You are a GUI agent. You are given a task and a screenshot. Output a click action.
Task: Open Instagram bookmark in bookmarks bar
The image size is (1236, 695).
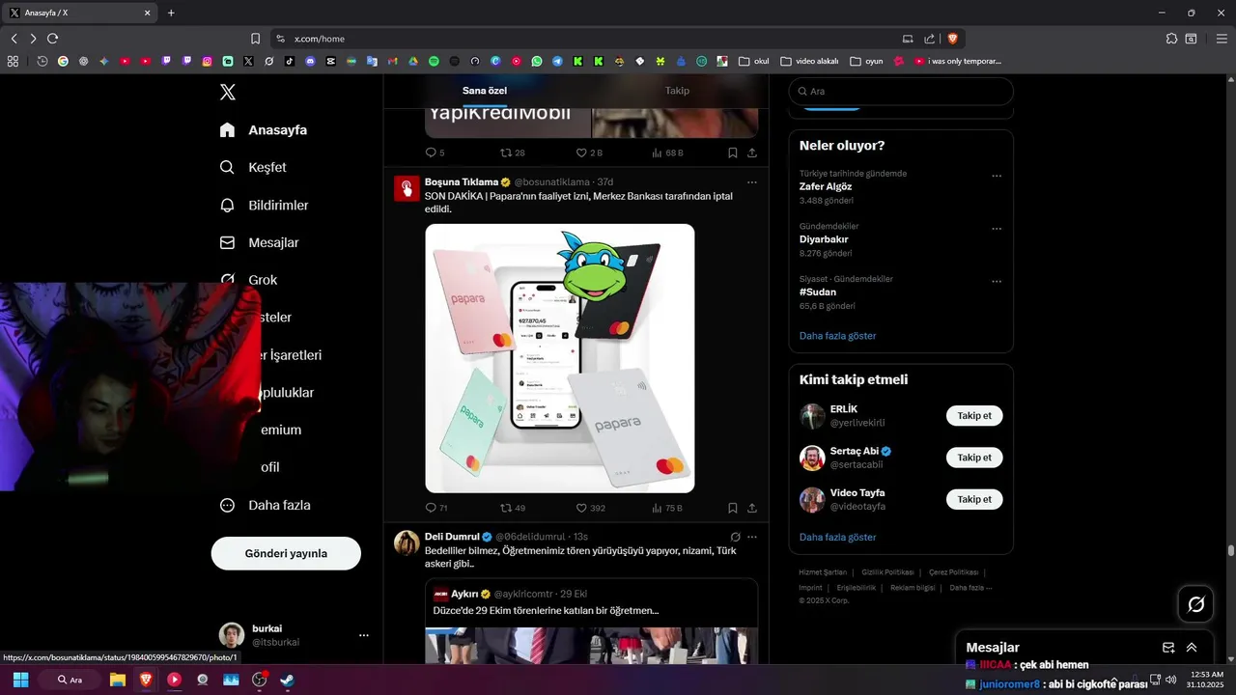coord(207,61)
